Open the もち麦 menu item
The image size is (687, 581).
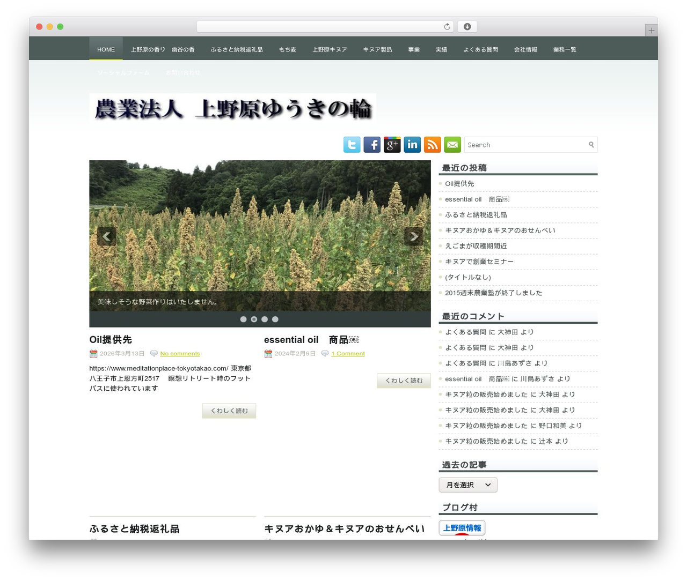click(x=288, y=49)
